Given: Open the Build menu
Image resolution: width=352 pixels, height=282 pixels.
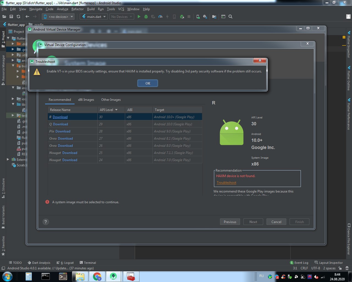Looking at the screenshot, I should (x=91, y=9).
